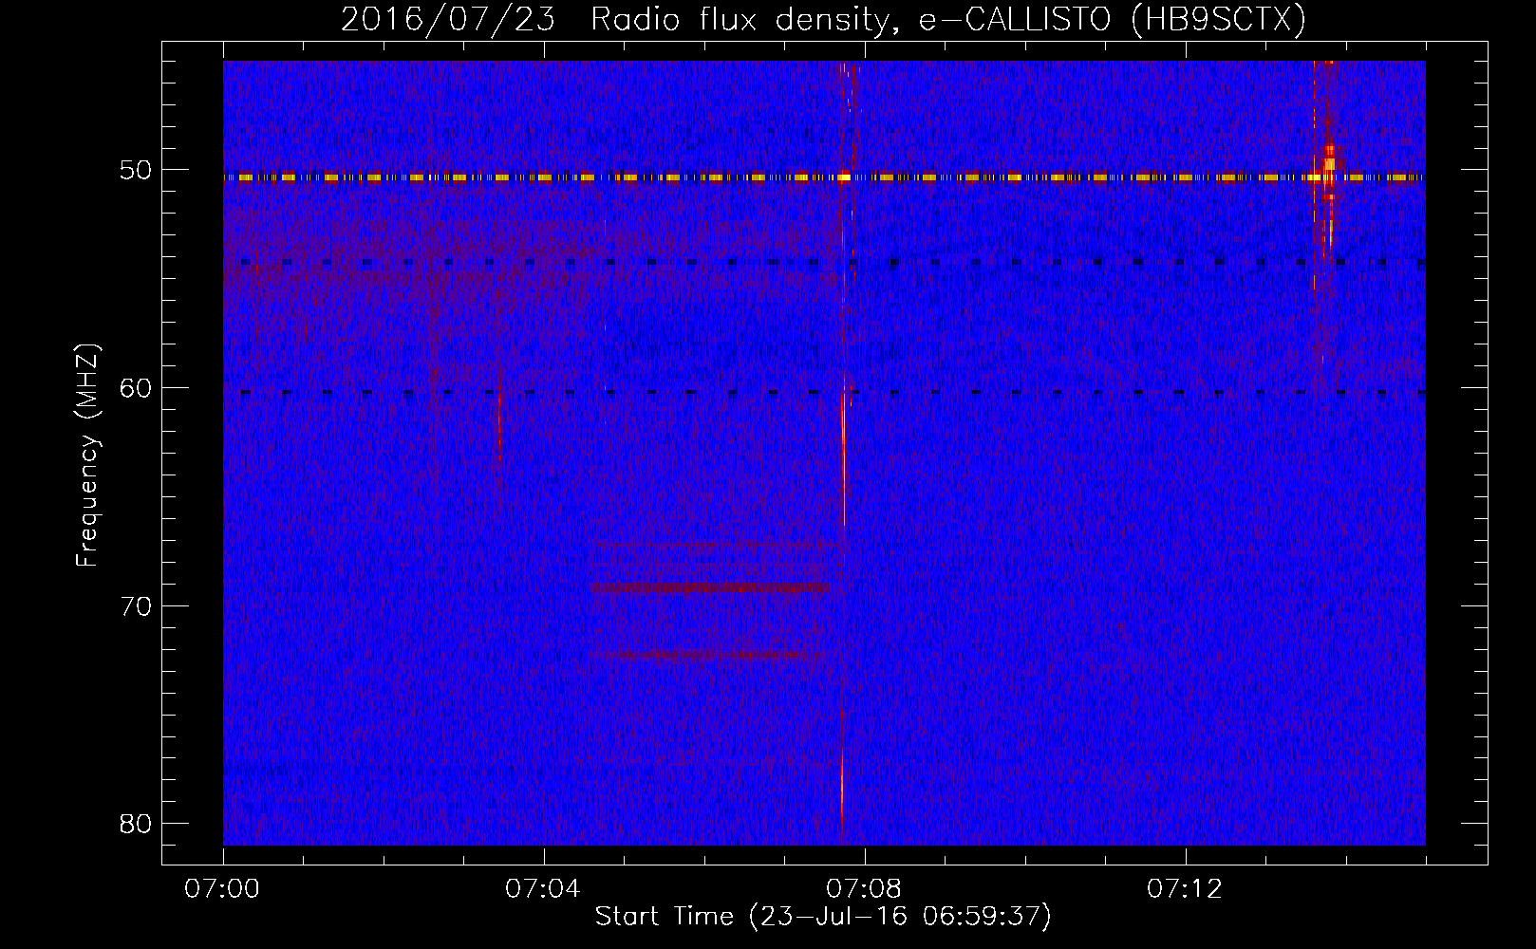Click the 70 frequency tick label
Screen dimensions: 1536x949
point(137,606)
